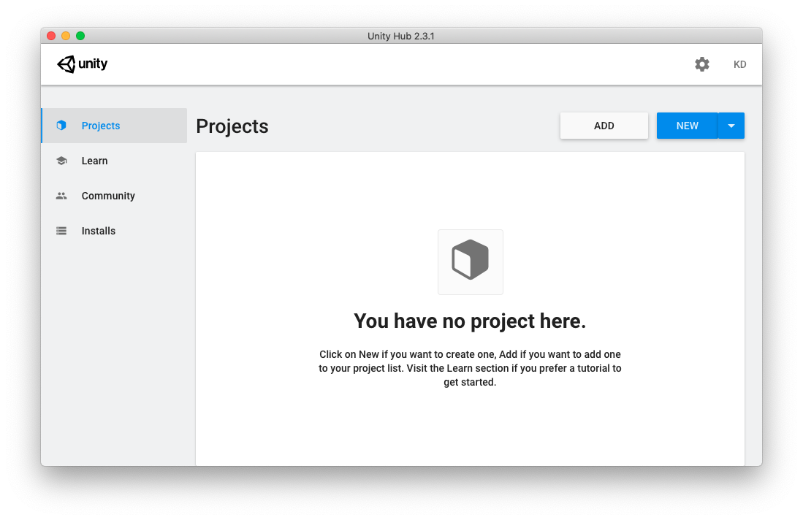This screenshot has width=803, height=520.
Task: Create a project with the NEW button
Action: 687,126
